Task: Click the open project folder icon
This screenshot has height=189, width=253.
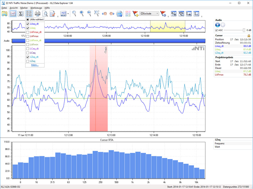Action: coord(5,14)
